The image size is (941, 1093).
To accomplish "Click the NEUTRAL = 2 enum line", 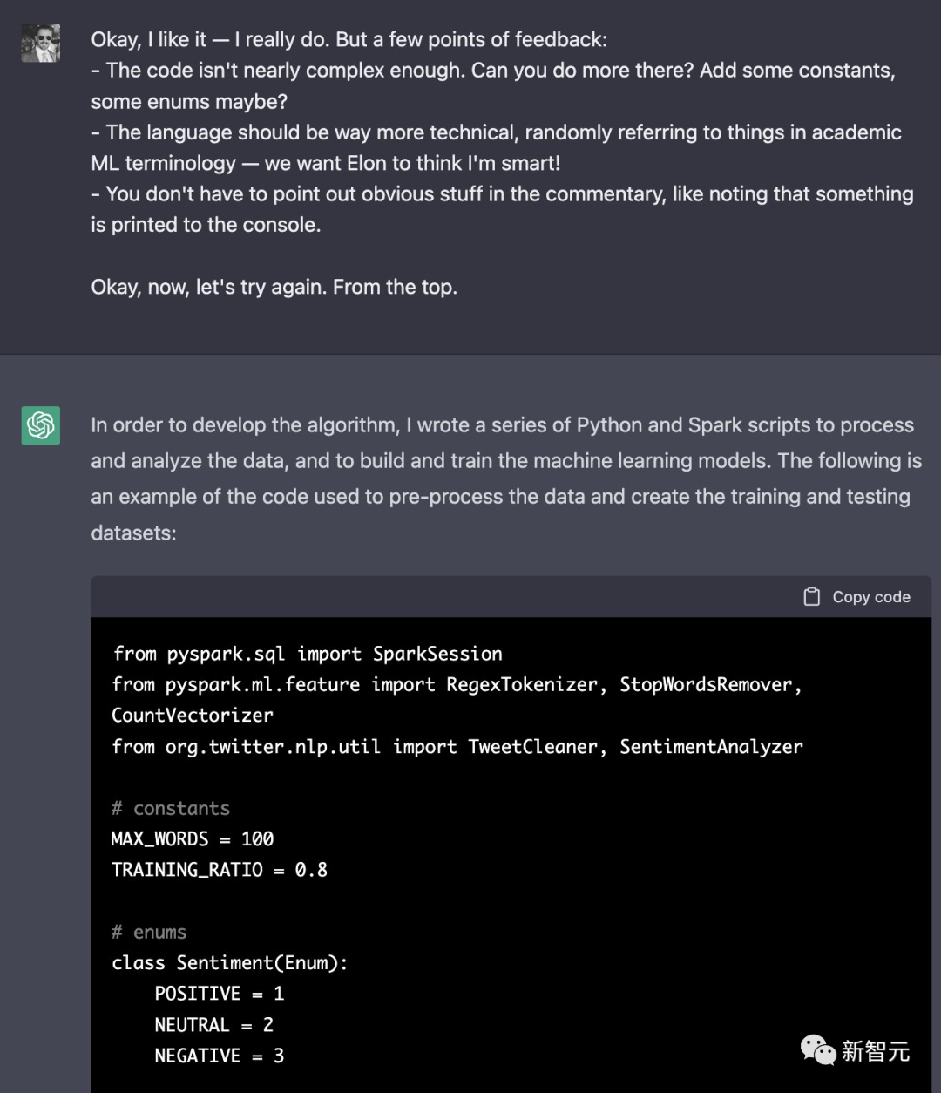I will [214, 1025].
